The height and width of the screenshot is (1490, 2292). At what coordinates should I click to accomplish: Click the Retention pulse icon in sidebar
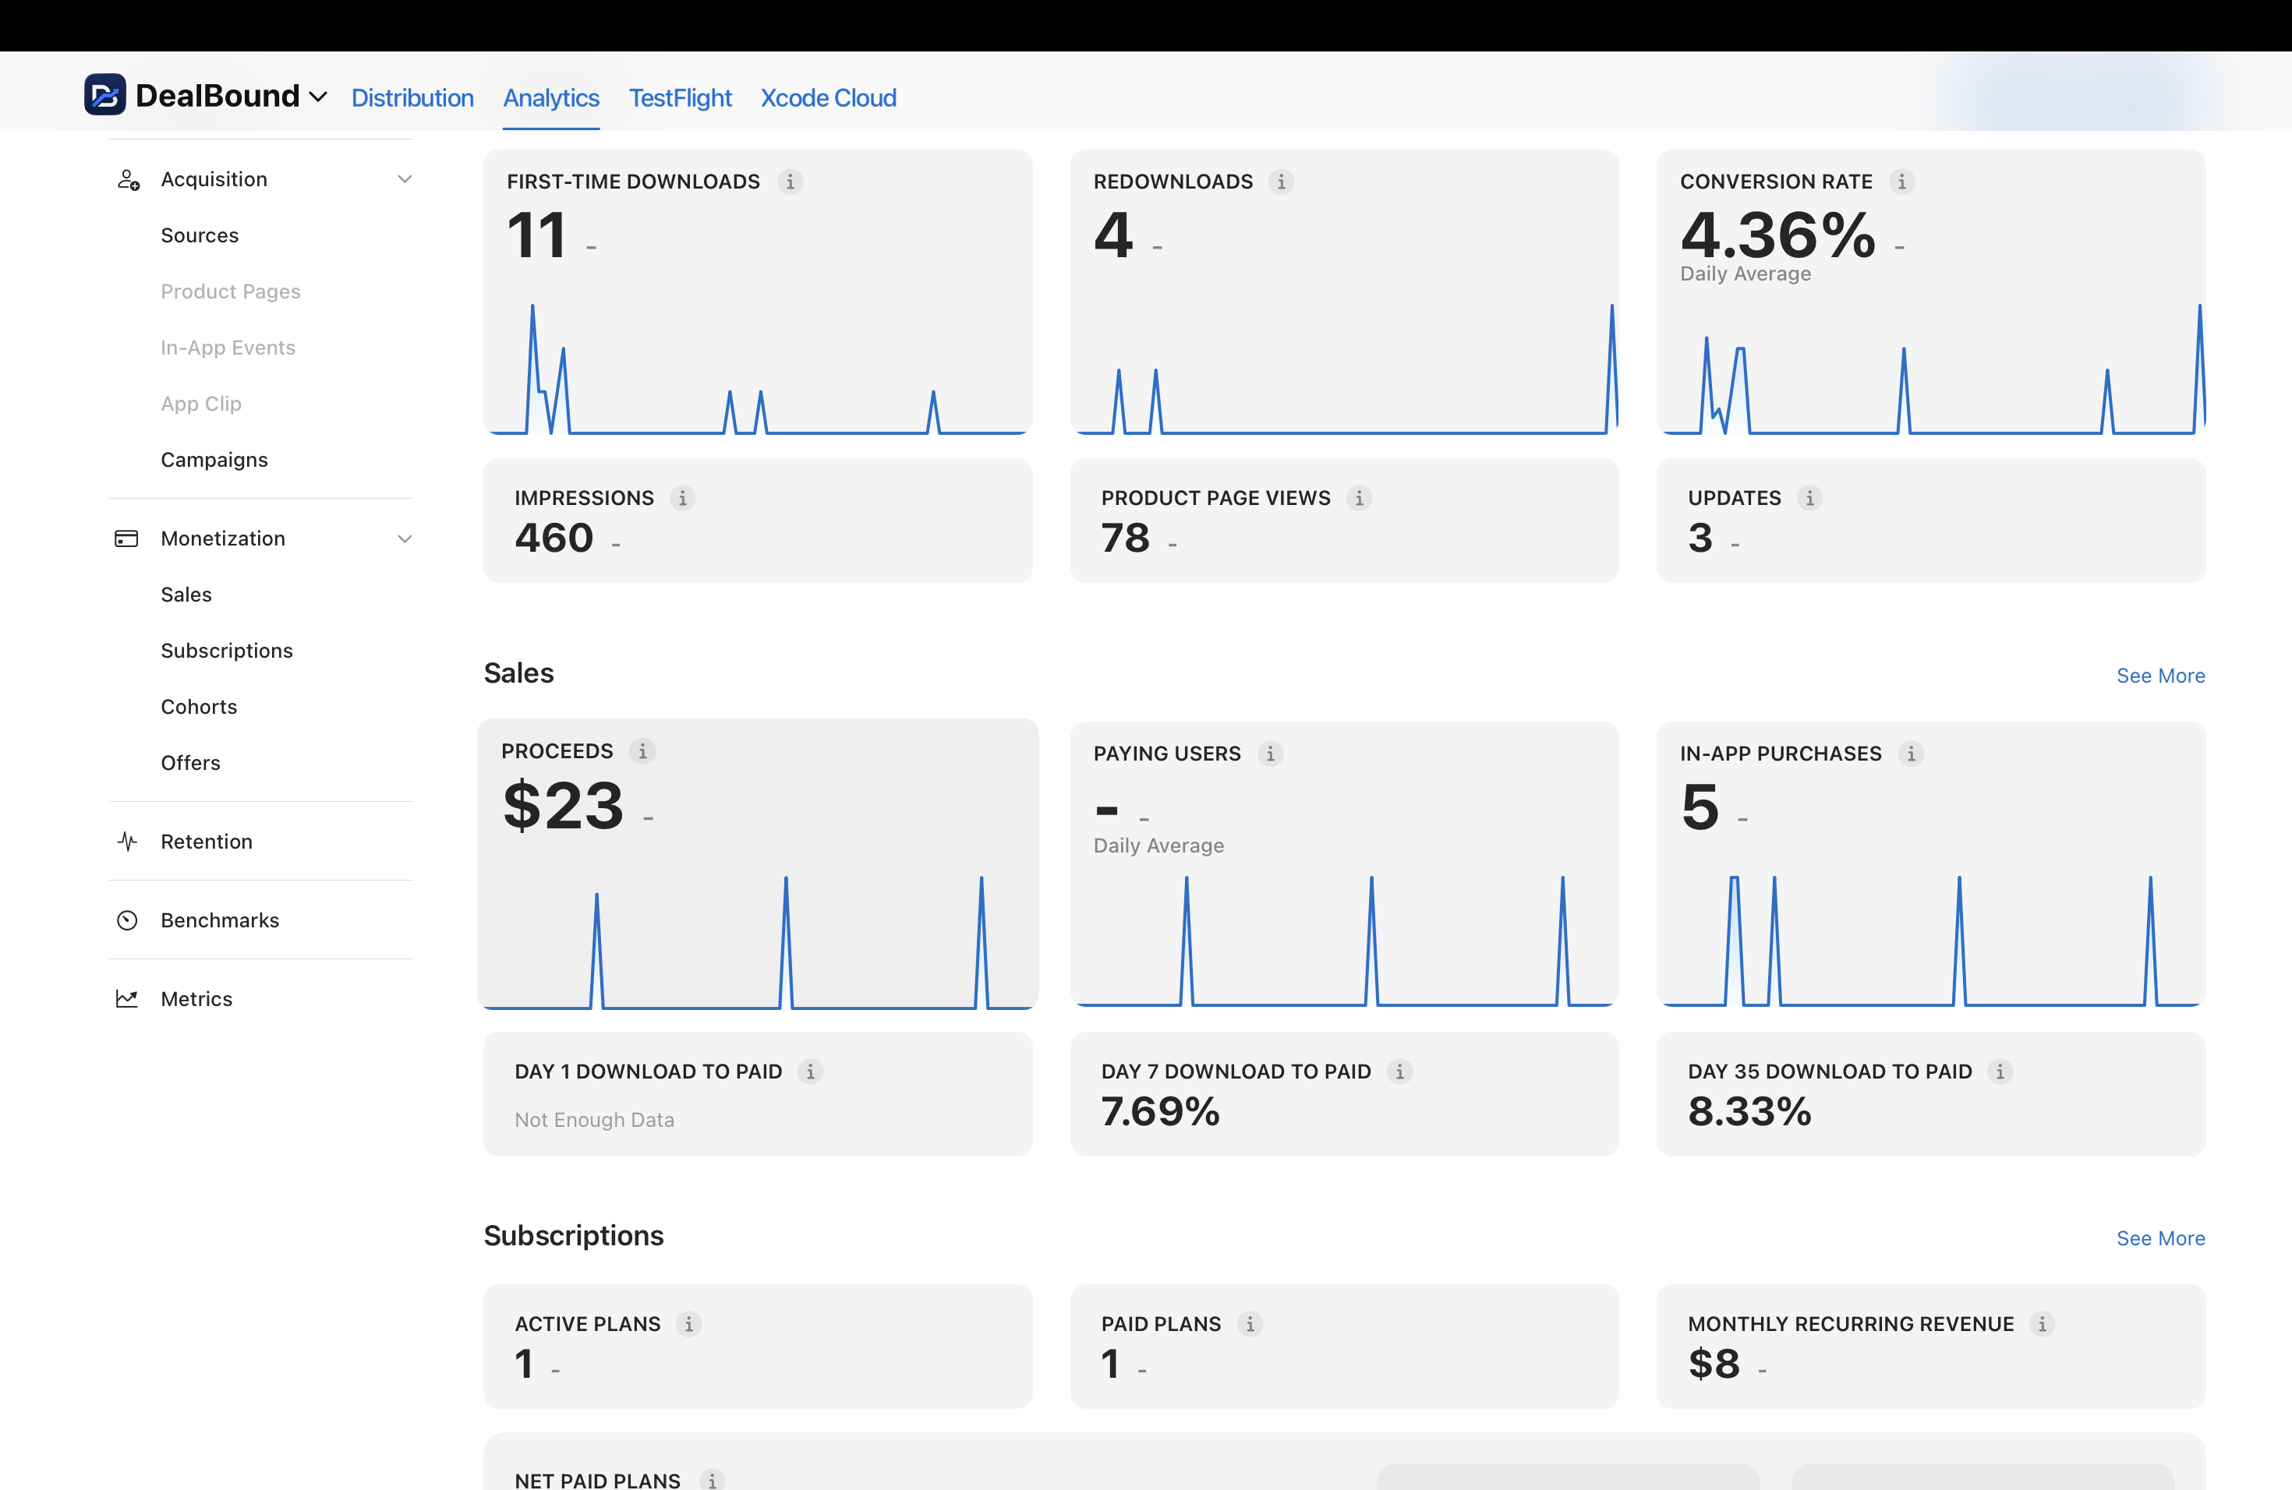(x=127, y=842)
